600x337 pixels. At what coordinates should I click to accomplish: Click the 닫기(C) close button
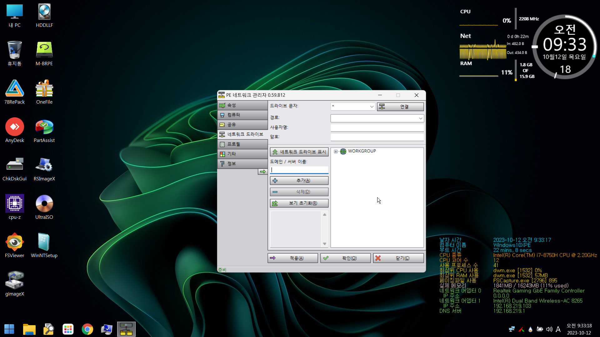(x=398, y=258)
